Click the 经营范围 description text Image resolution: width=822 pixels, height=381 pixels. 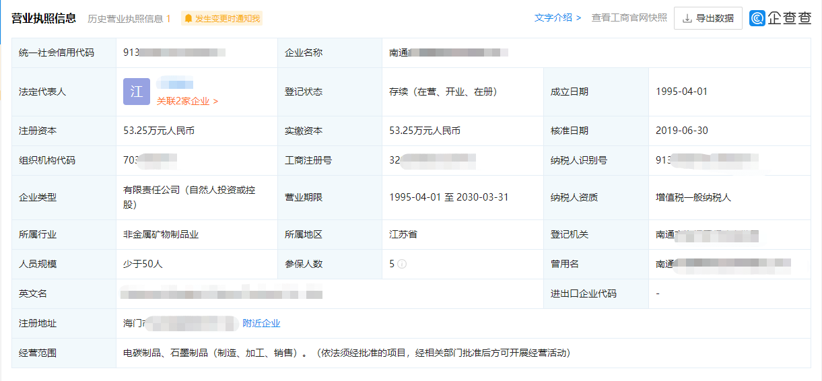[x=347, y=353]
